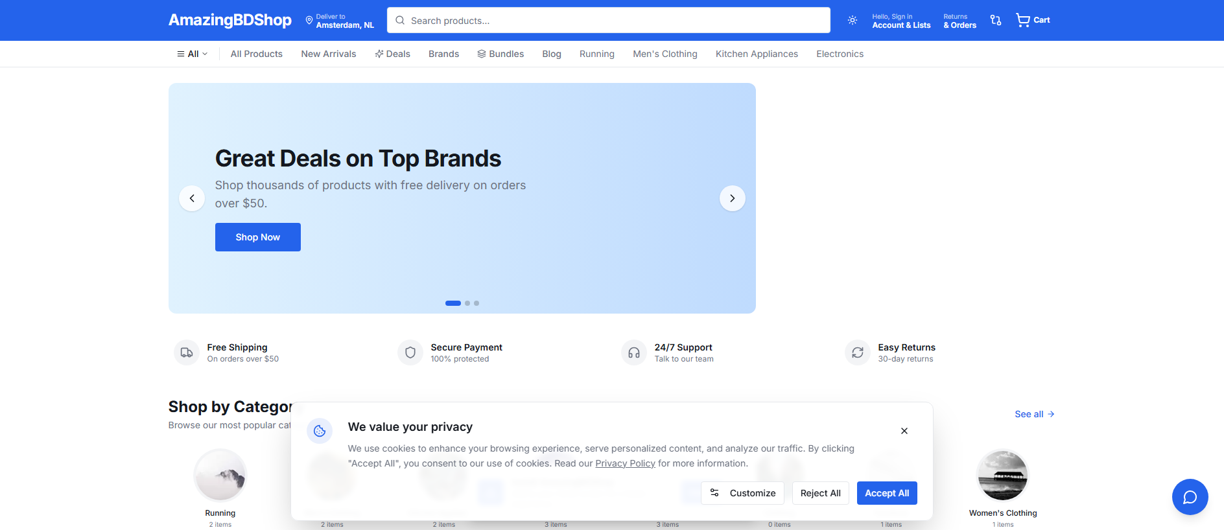1224x530 pixels.
Task: Open the Privacy Policy link
Action: coord(626,463)
